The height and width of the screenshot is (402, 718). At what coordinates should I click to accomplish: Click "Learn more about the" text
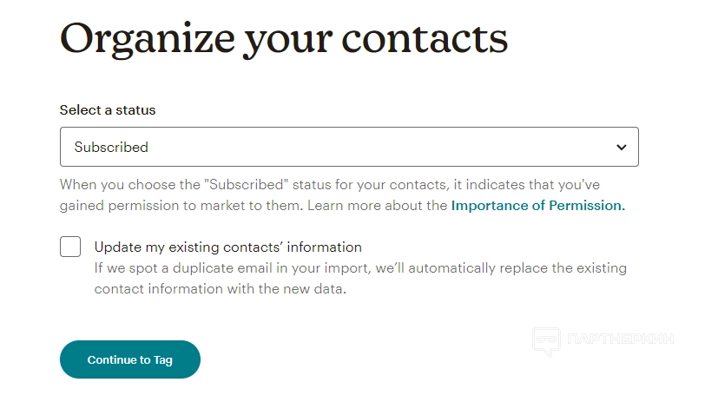(x=378, y=206)
